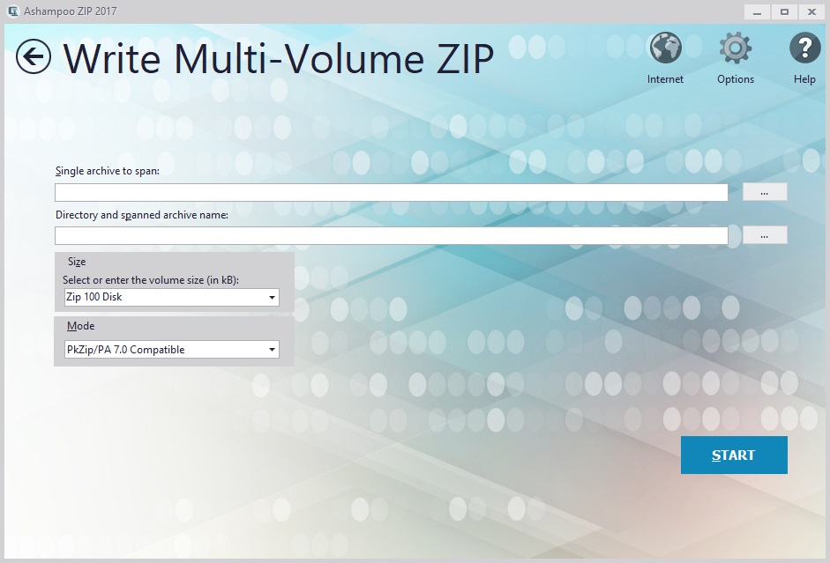Click the Help text label

(x=804, y=79)
